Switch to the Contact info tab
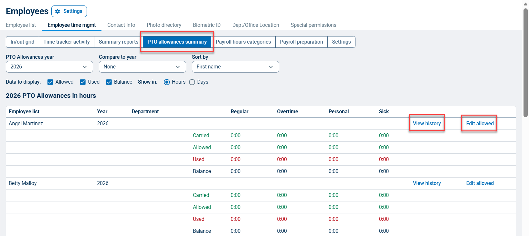Screen dimensions: 529x236 point(121,25)
